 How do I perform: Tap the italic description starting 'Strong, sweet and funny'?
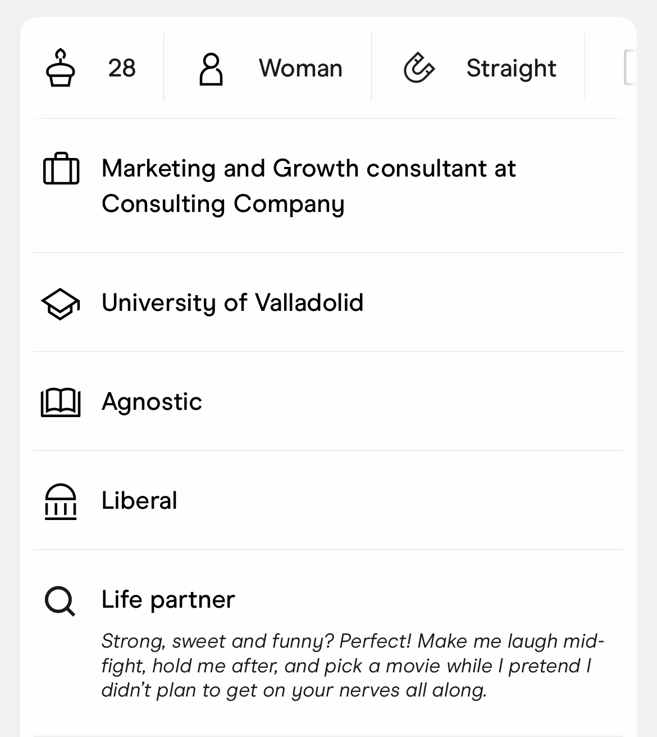pyautogui.click(x=353, y=666)
